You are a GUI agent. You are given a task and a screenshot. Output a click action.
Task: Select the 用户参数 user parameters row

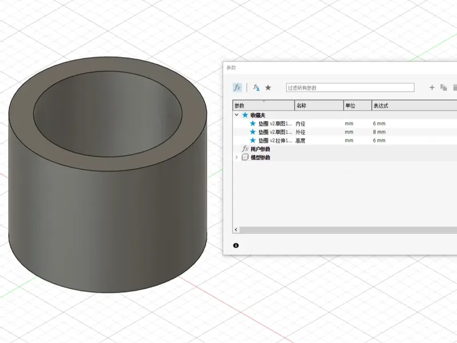pos(345,149)
